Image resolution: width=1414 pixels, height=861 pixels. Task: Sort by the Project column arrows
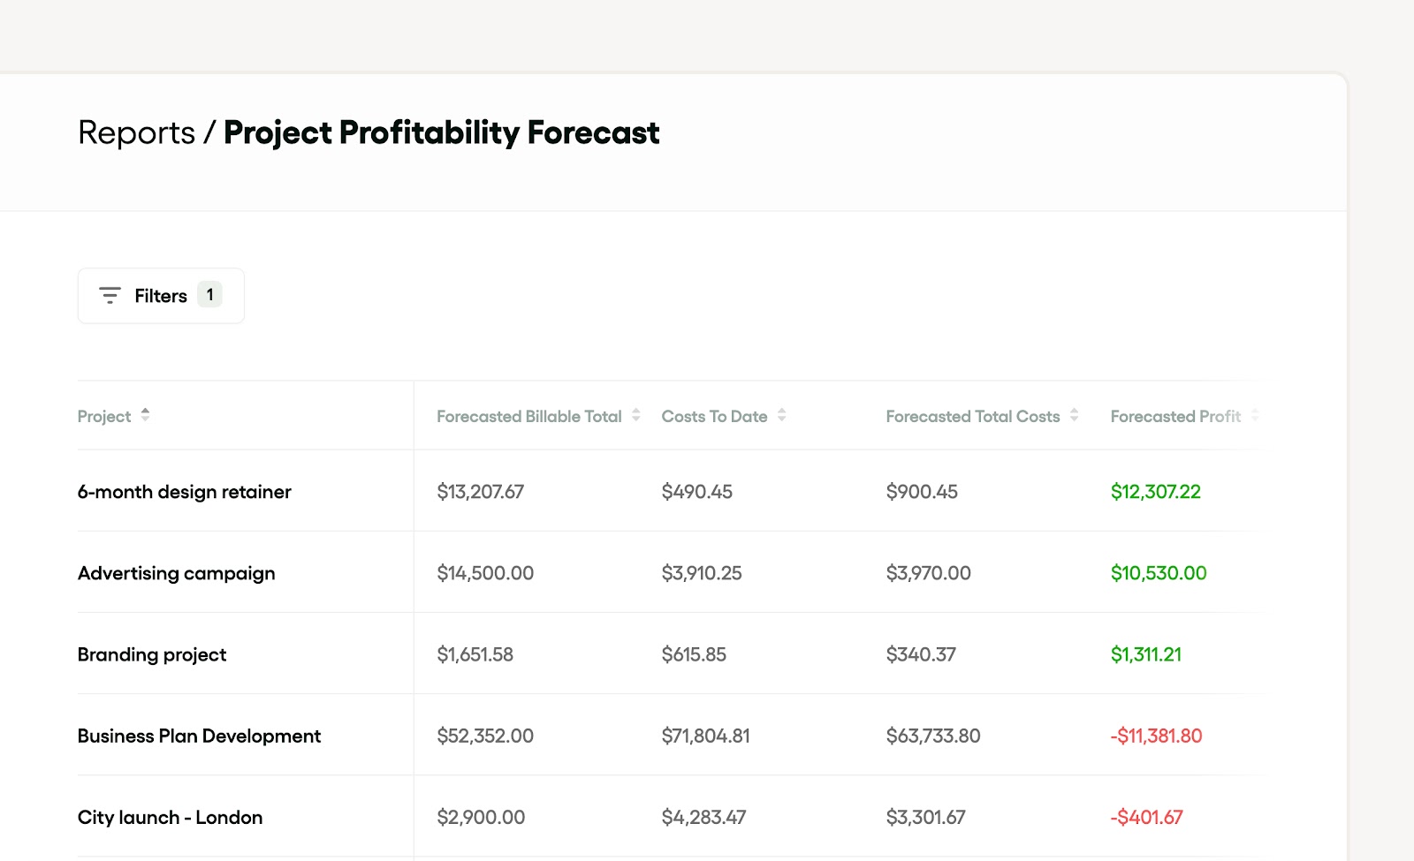pyautogui.click(x=145, y=414)
